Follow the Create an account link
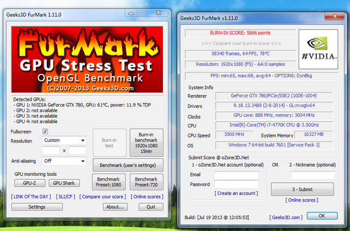The height and width of the screenshot is (231, 350). coord(236,193)
